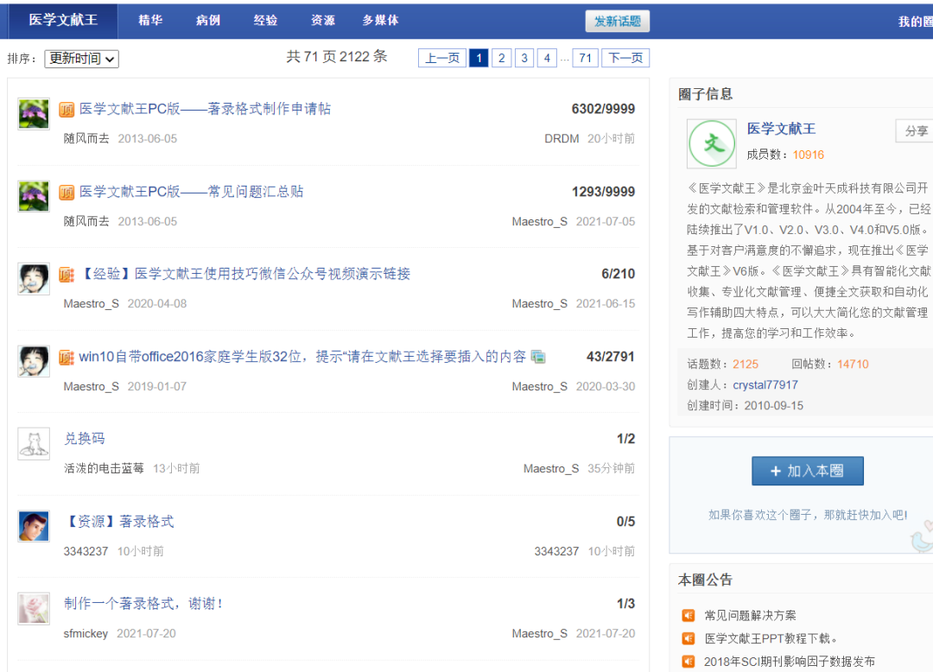Click reply count 6302/9999
This screenshot has height=672, width=933.
tap(603, 109)
